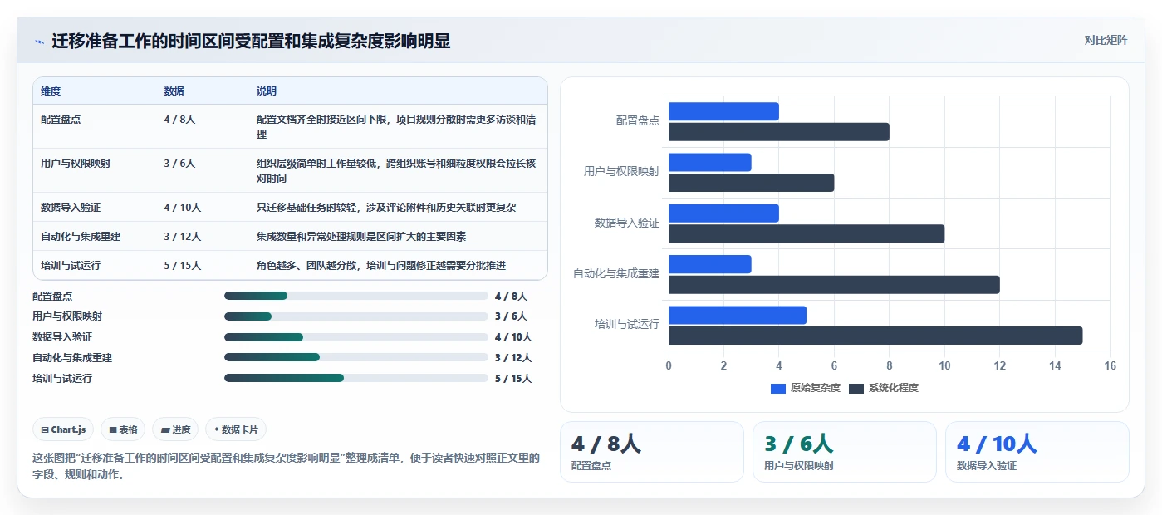
Task: Click the 自动化与集成重建 chart axis label
Action: 616,273
